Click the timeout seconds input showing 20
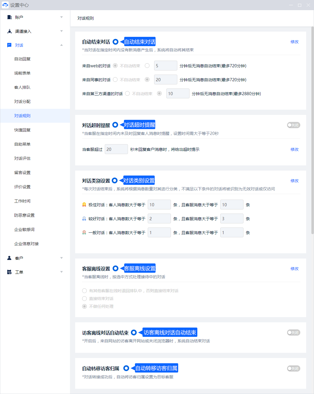 (116, 149)
